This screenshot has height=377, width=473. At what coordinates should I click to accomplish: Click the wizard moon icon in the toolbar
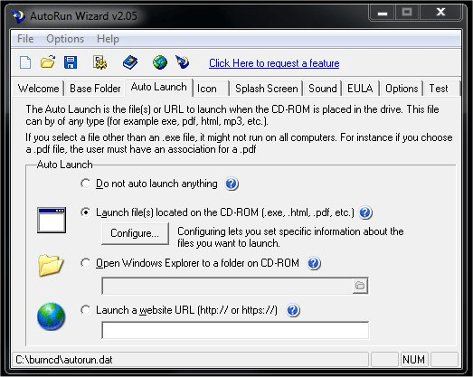(x=183, y=61)
